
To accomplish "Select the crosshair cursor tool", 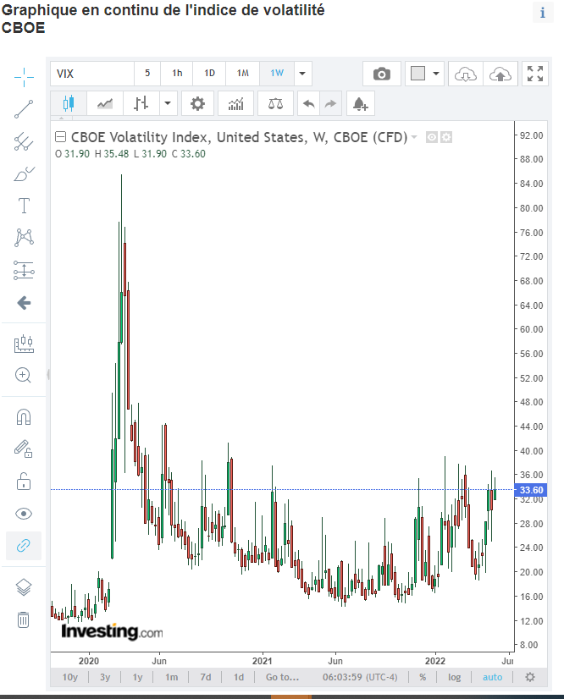I will coord(24,77).
